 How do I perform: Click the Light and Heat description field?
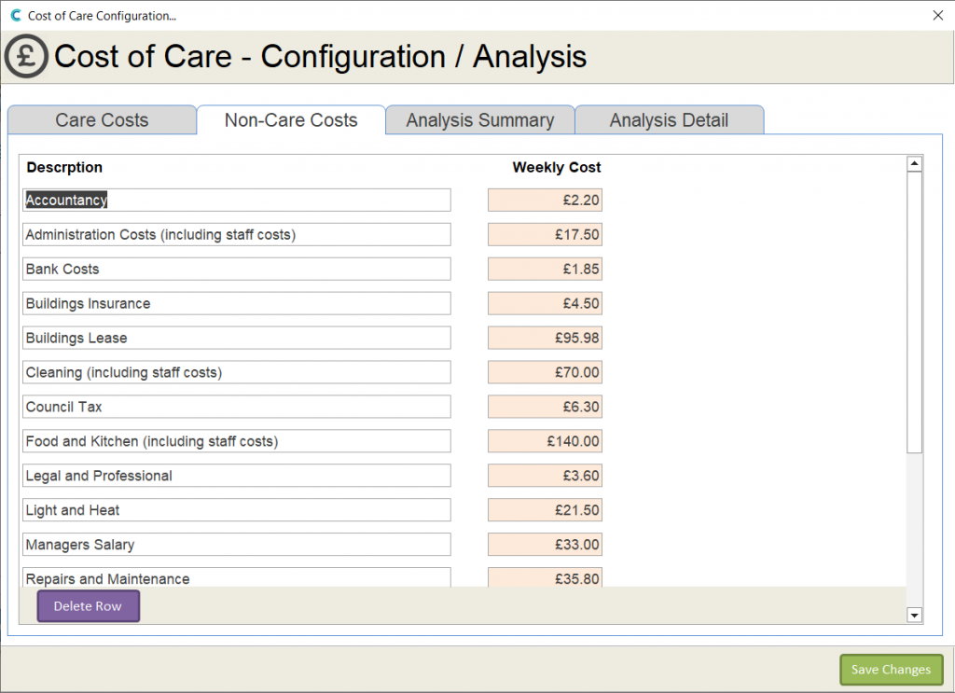point(236,510)
